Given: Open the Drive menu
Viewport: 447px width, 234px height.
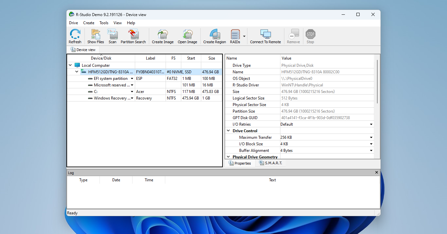Looking at the screenshot, I should coord(74,23).
